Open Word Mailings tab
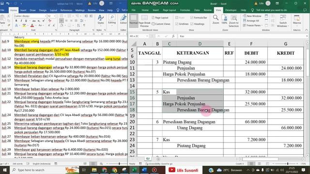Viewport: 310px width, 174px height. [80, 10]
